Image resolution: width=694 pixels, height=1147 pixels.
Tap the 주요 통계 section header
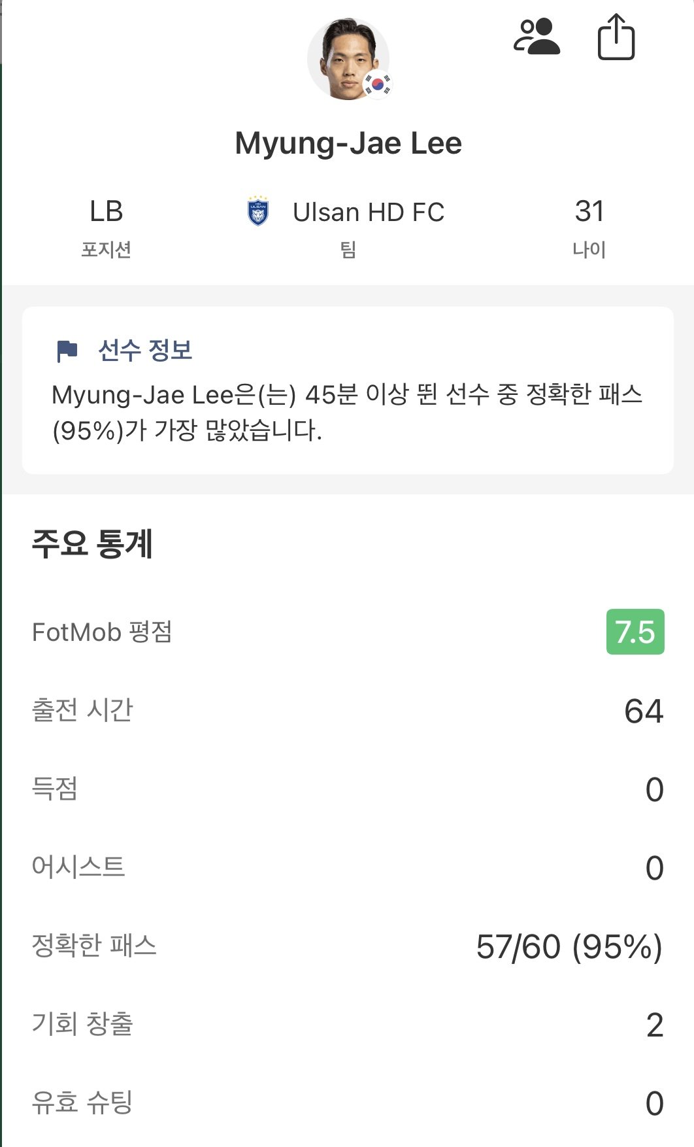tap(92, 543)
